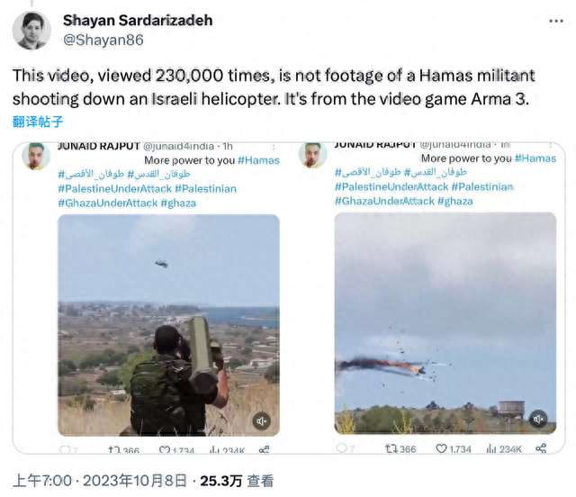This screenshot has width=576, height=497.
Task: Open Shayan Sardarizadeh's profile avatar
Action: pyautogui.click(x=31, y=31)
